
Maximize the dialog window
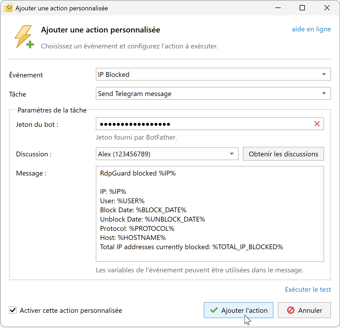click(302, 8)
